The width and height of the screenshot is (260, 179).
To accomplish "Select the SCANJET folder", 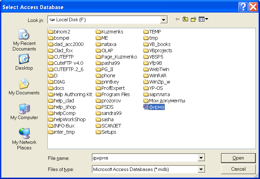I will click(x=108, y=126).
